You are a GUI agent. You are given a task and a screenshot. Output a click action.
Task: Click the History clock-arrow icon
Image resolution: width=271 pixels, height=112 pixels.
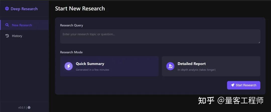pyautogui.click(x=7, y=36)
